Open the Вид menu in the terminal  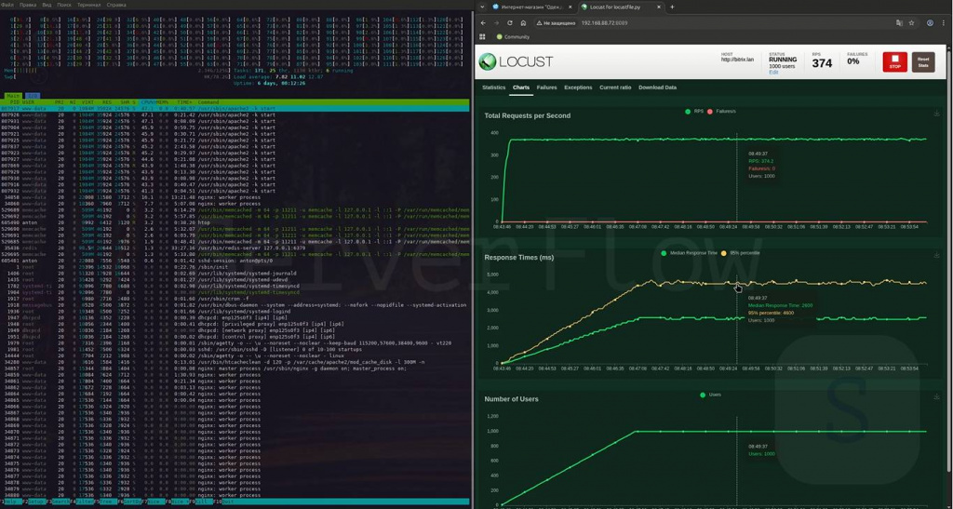[x=47, y=5]
